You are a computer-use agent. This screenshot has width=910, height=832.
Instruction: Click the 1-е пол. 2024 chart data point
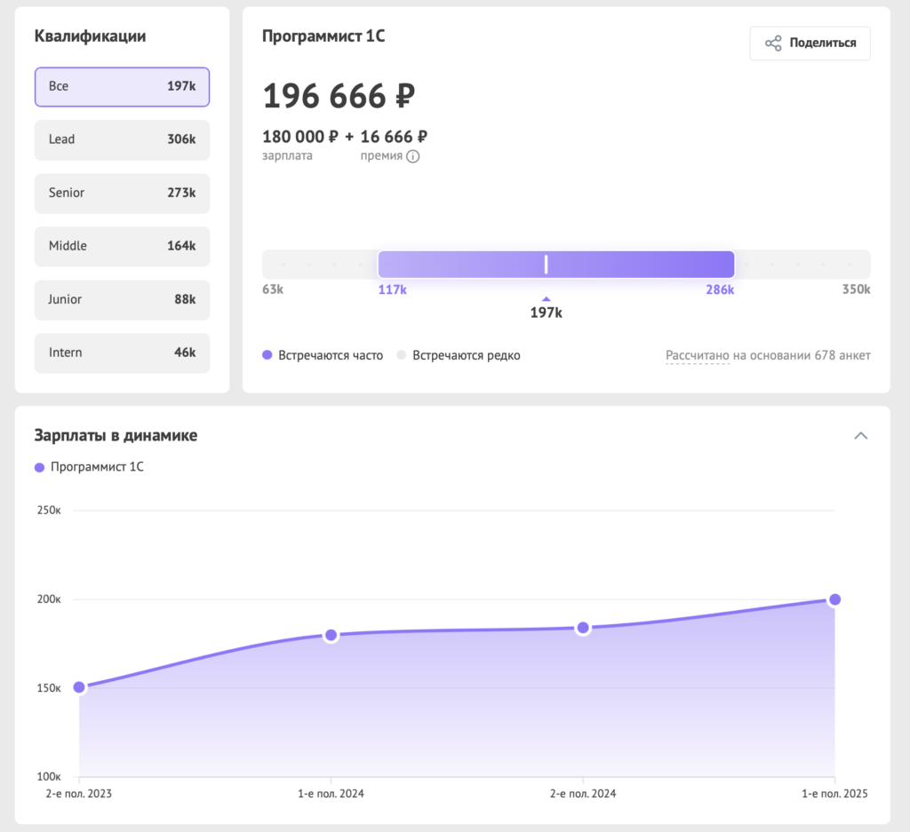[331, 635]
